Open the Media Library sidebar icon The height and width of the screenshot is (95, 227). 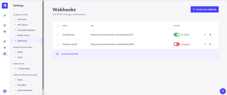pos(5,31)
